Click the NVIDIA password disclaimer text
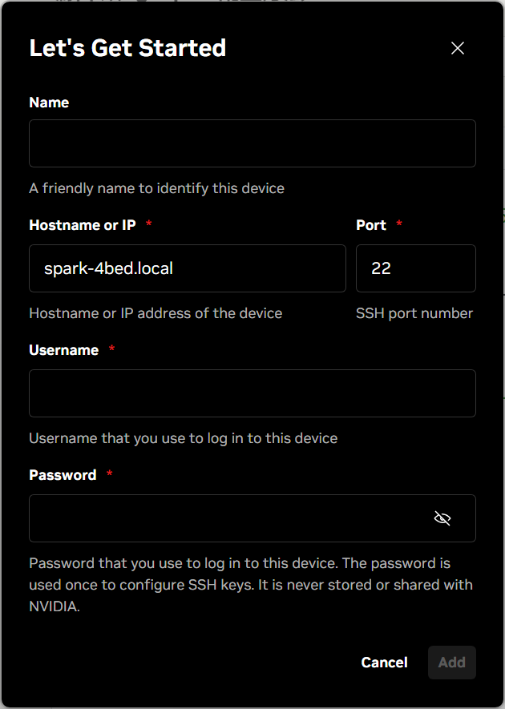The width and height of the screenshot is (505, 709). (x=251, y=585)
